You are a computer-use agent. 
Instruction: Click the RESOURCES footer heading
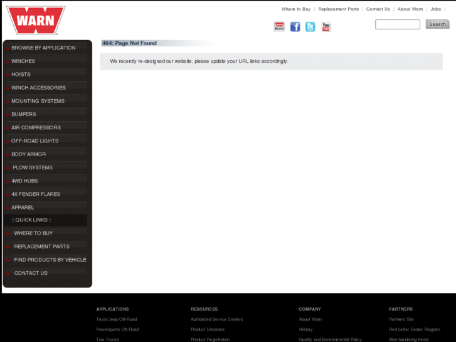coord(204,309)
